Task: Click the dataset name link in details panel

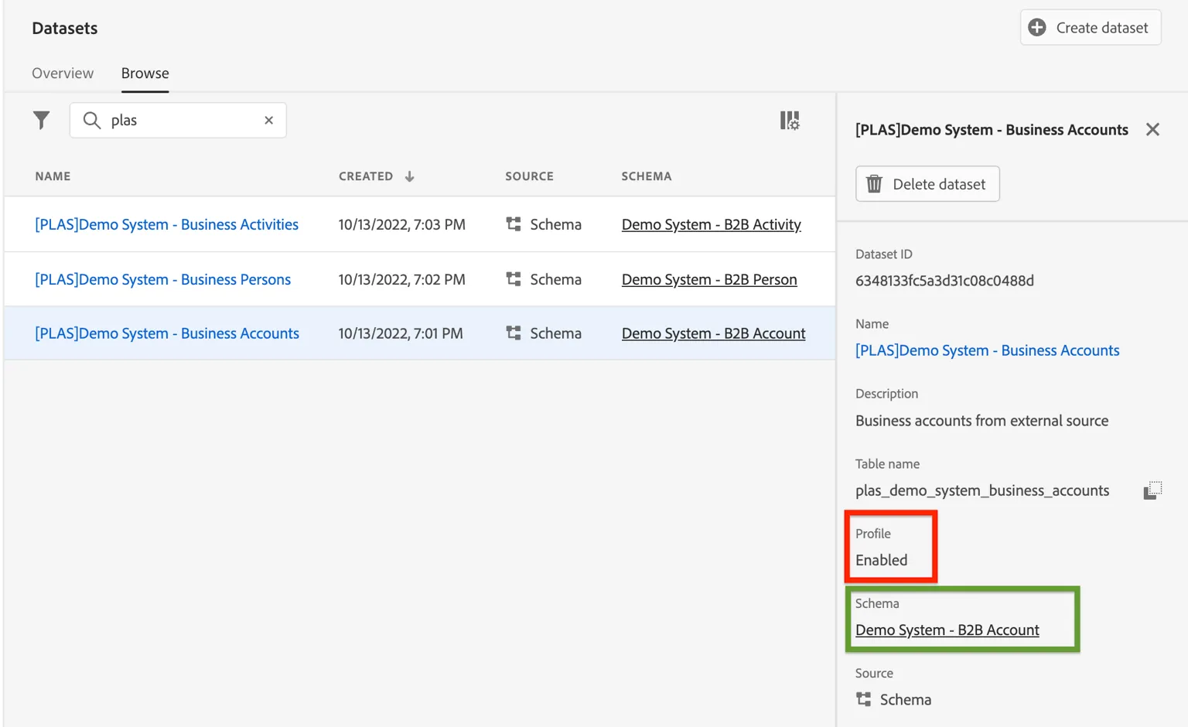Action: [x=988, y=350]
